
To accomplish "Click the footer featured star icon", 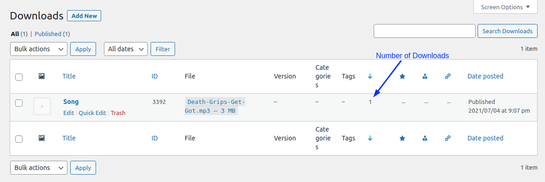I will (402, 138).
